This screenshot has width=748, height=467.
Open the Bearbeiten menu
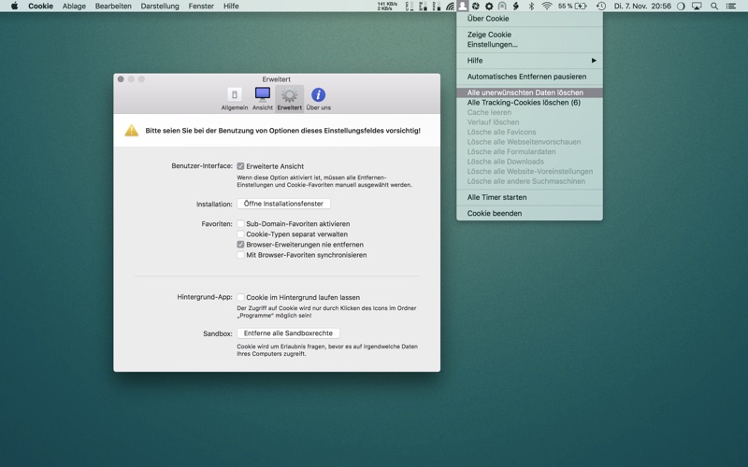[113, 6]
